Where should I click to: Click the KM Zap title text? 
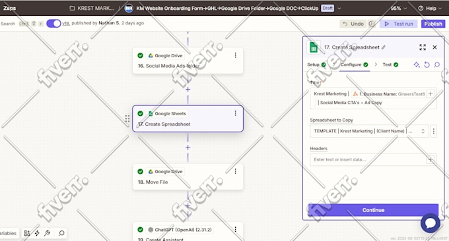[227, 9]
